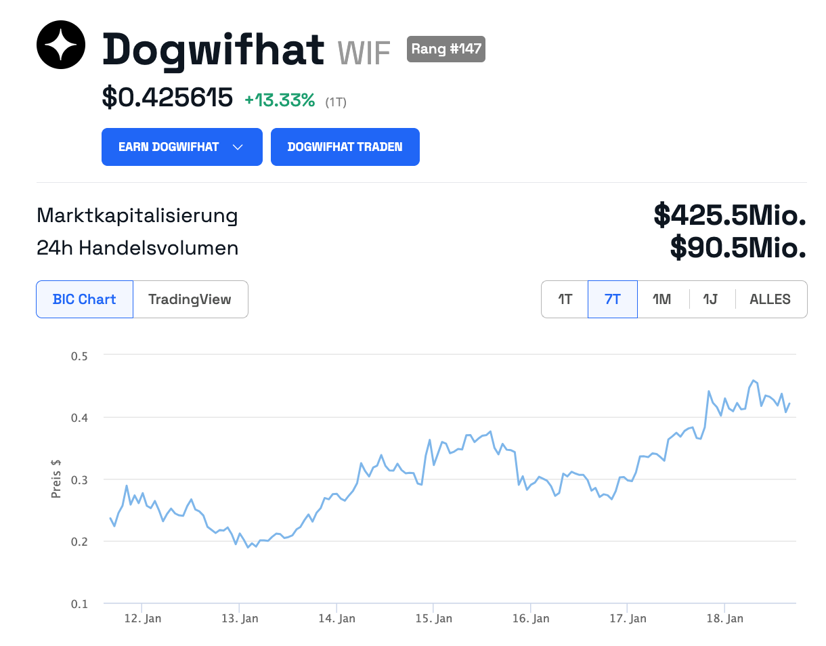The image size is (826, 646).
Task: Show ALLES time range
Action: (x=770, y=299)
